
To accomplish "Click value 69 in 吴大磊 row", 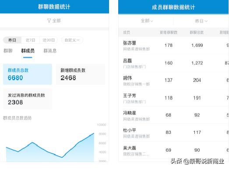I will point(169,150).
